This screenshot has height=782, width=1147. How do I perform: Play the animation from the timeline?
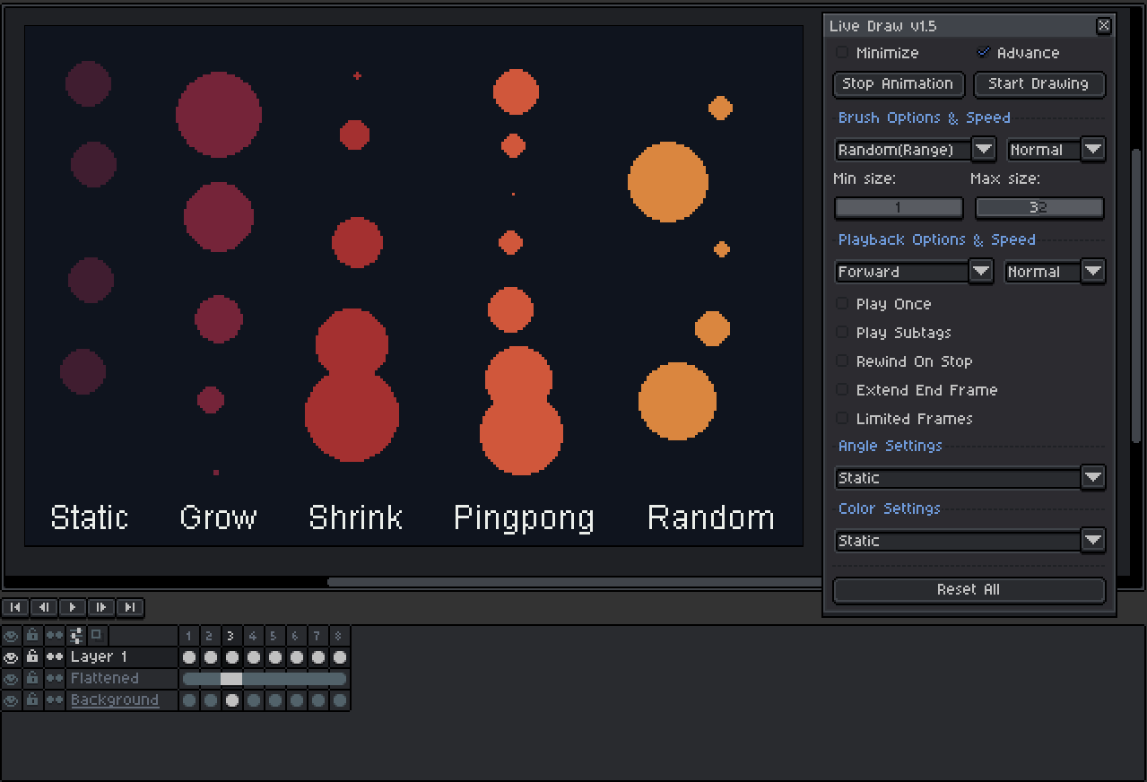click(x=73, y=607)
